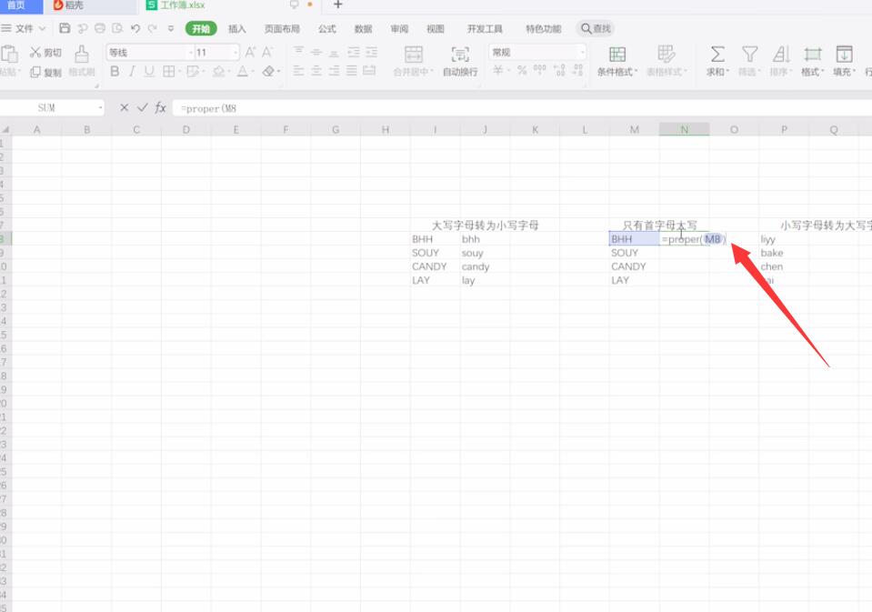Open the 页面布局 ribbon tab

click(x=282, y=28)
